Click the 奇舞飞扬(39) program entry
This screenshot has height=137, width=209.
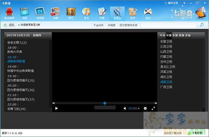pos(16,109)
